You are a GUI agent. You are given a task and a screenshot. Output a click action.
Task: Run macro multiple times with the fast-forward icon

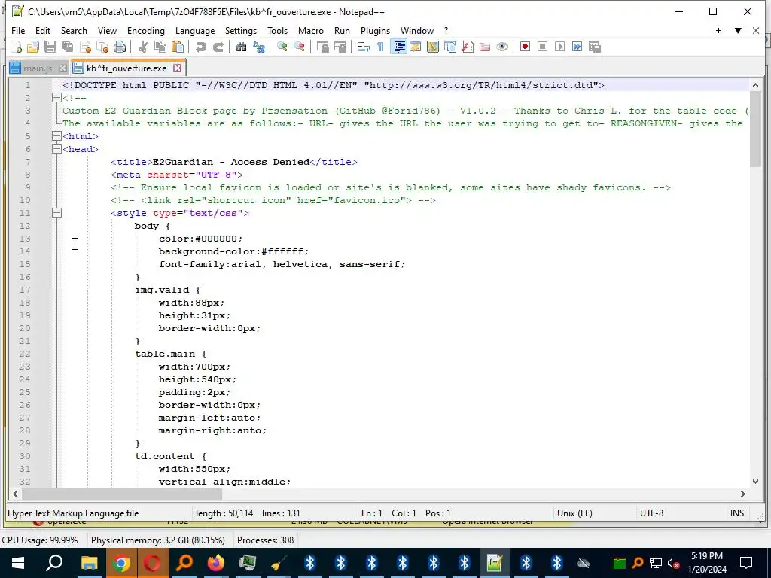(x=577, y=47)
